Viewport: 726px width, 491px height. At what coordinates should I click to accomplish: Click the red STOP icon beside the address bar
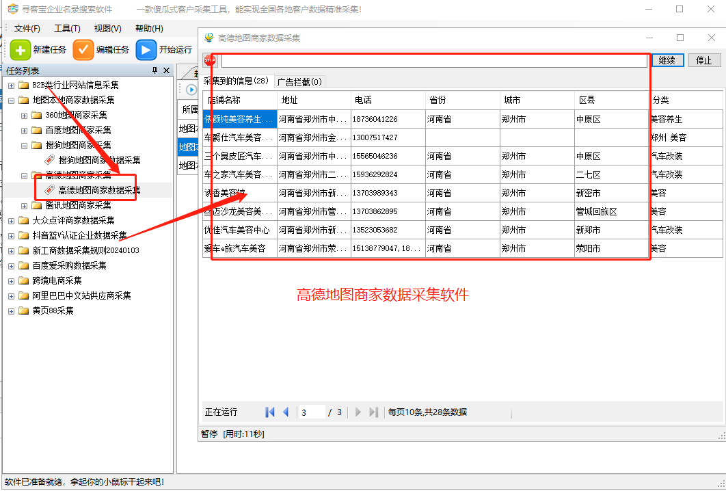click(210, 60)
